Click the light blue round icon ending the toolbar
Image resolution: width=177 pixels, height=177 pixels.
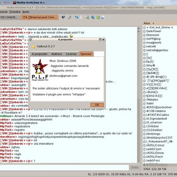103,18
